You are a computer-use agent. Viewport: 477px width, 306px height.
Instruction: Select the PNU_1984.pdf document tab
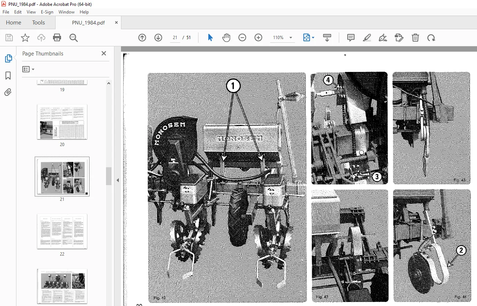point(88,23)
